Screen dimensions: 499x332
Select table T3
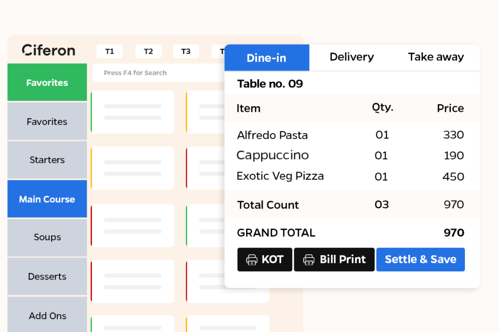click(x=186, y=52)
